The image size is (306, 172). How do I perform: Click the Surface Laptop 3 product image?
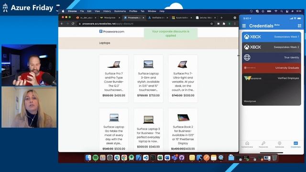point(148,64)
